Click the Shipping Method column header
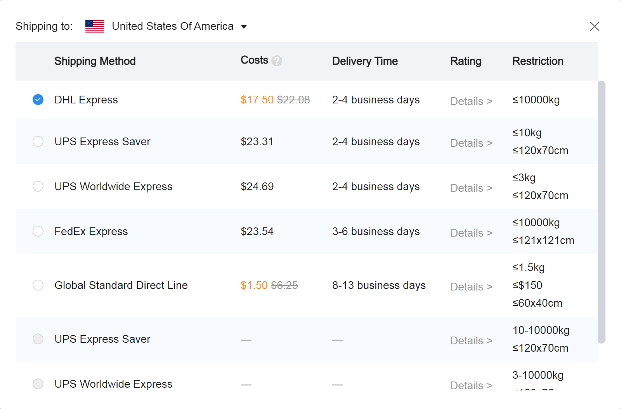The height and width of the screenshot is (409, 621). pyautogui.click(x=95, y=61)
